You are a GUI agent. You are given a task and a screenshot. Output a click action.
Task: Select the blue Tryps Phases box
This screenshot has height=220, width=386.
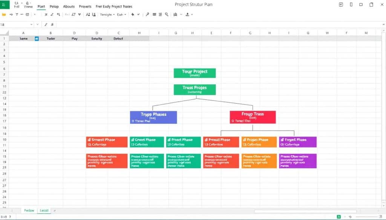pos(153,117)
